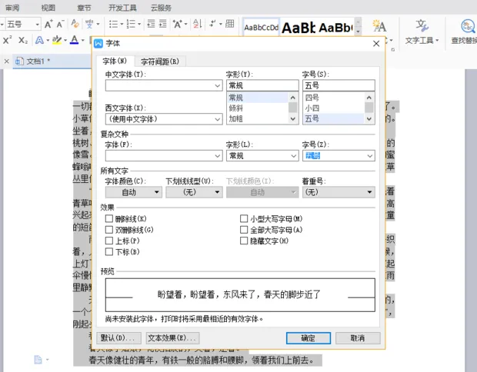The image size is (477, 372).
Task: Open the Chinese font (中文字体) dropdown
Action: pos(164,86)
